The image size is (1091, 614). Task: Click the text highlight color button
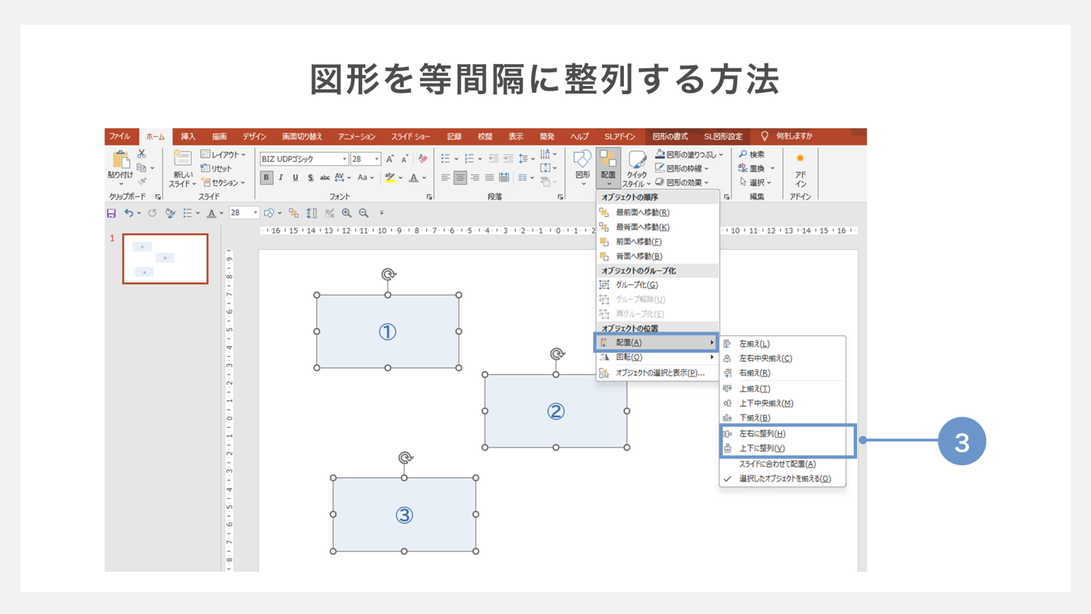[x=390, y=177]
